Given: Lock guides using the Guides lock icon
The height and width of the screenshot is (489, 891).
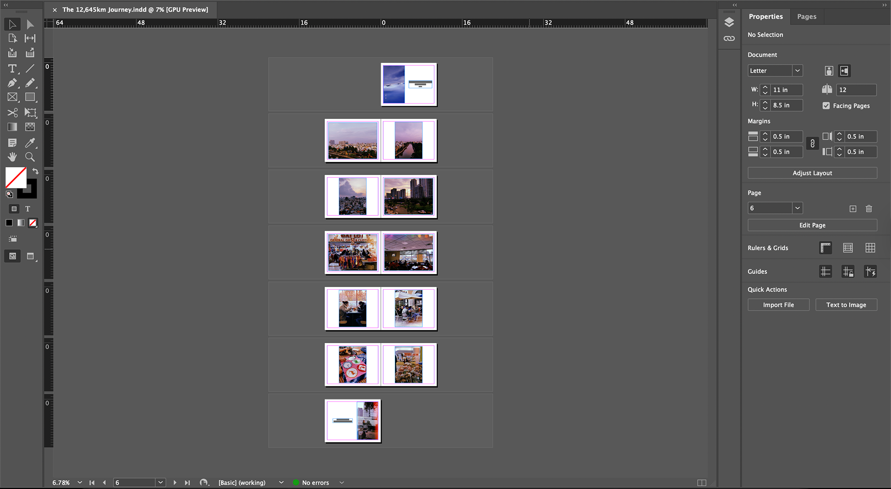Looking at the screenshot, I should coord(848,271).
